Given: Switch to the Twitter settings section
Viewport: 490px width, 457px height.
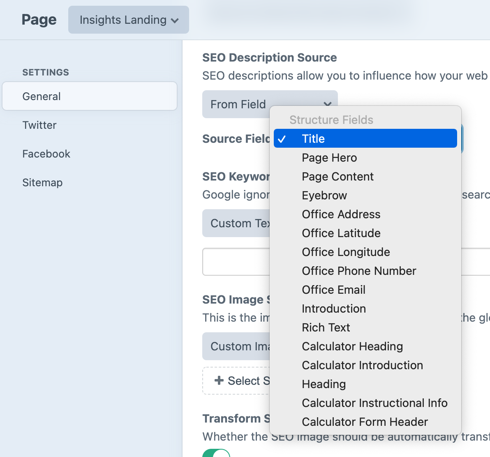Looking at the screenshot, I should (x=39, y=125).
